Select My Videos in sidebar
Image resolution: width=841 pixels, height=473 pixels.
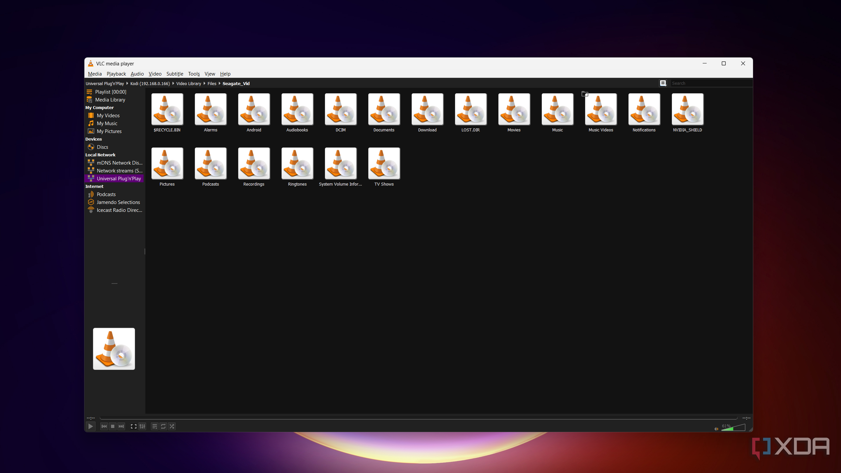coord(114,116)
